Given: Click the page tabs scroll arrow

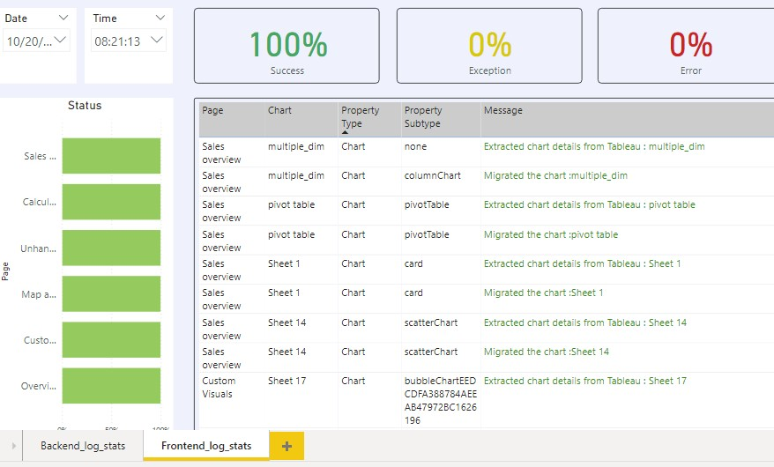Looking at the screenshot, I should [13, 447].
